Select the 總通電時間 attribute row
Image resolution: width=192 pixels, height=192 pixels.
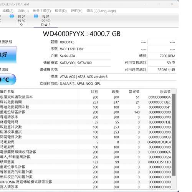tap(86, 122)
